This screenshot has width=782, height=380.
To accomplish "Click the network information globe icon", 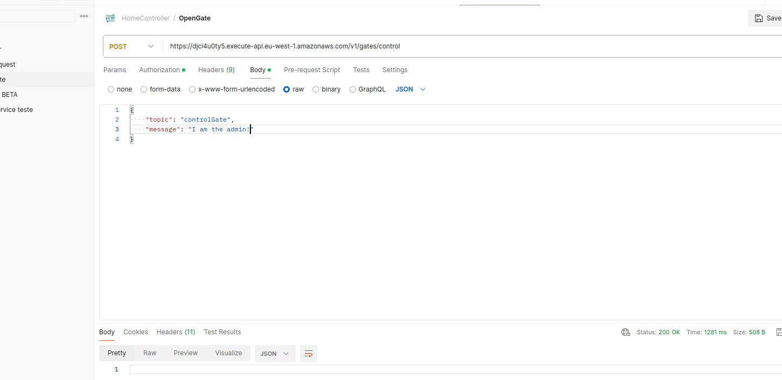I will coord(625,332).
